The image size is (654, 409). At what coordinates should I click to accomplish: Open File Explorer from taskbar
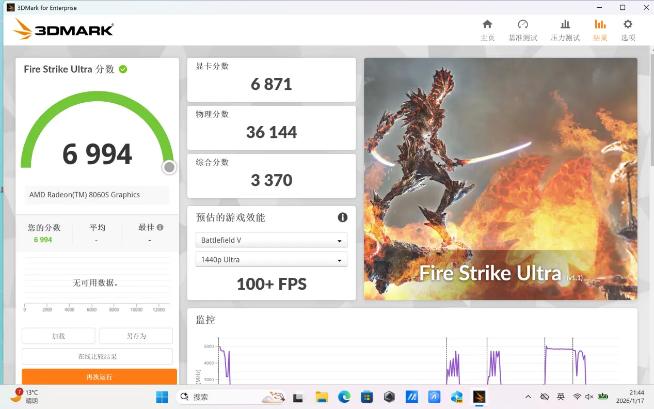[x=322, y=397]
